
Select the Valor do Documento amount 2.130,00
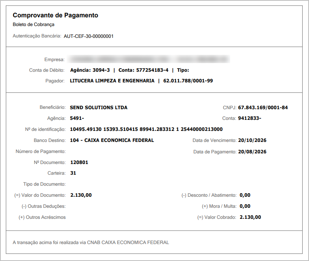pos(81,195)
